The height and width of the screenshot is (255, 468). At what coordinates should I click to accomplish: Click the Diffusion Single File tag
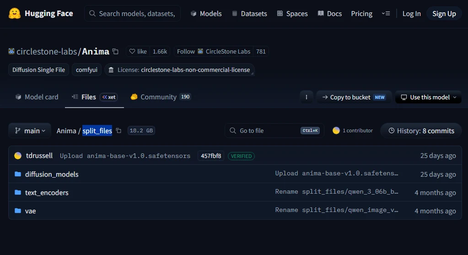point(38,70)
